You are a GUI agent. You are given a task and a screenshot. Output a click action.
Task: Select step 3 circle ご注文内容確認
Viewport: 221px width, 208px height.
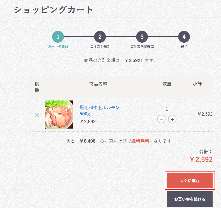click(x=142, y=37)
